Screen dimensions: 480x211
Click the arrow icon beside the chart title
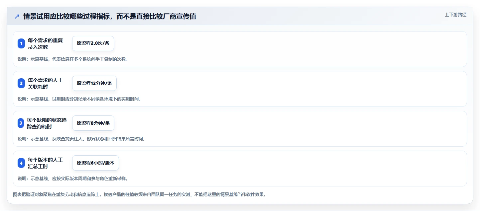click(x=17, y=17)
